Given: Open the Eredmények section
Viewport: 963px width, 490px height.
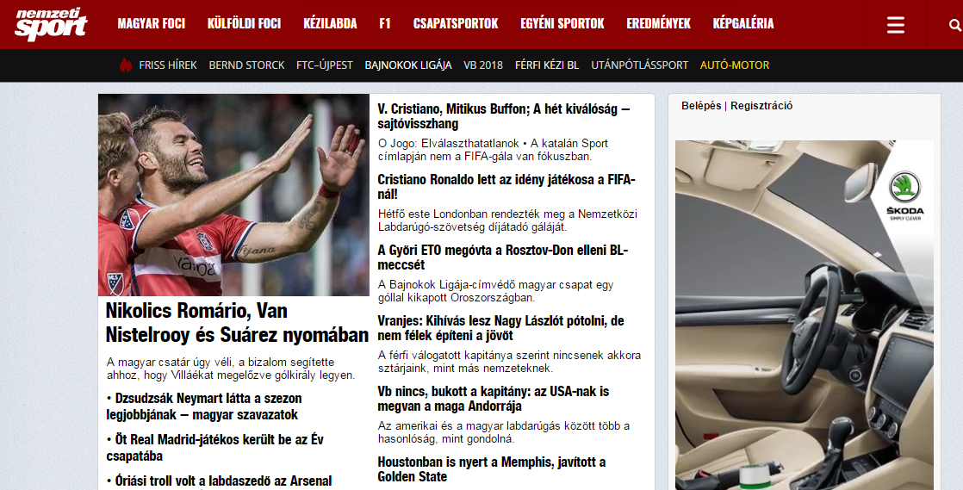Looking at the screenshot, I should coord(658,24).
